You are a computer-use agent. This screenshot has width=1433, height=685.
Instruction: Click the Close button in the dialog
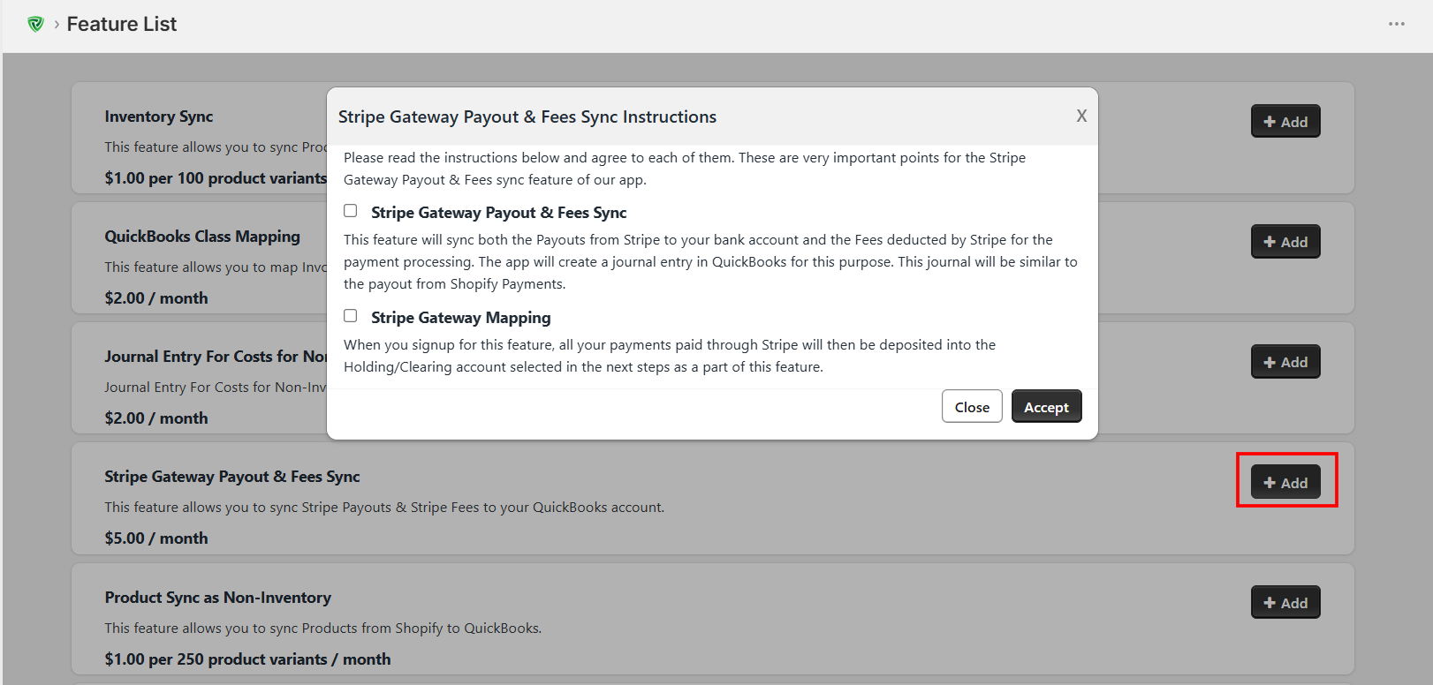tap(972, 406)
